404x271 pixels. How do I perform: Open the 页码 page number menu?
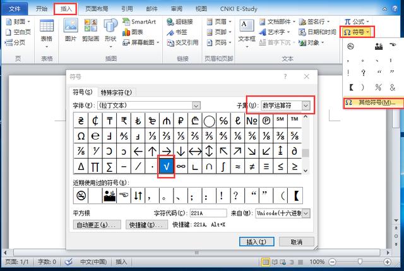219,42
